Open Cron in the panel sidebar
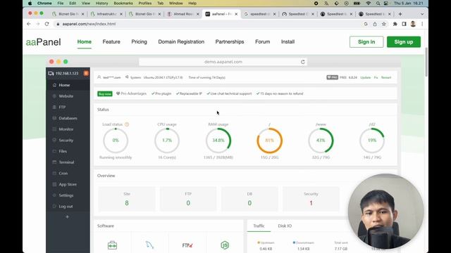Viewport: 451px width, 253px height. (x=68, y=174)
